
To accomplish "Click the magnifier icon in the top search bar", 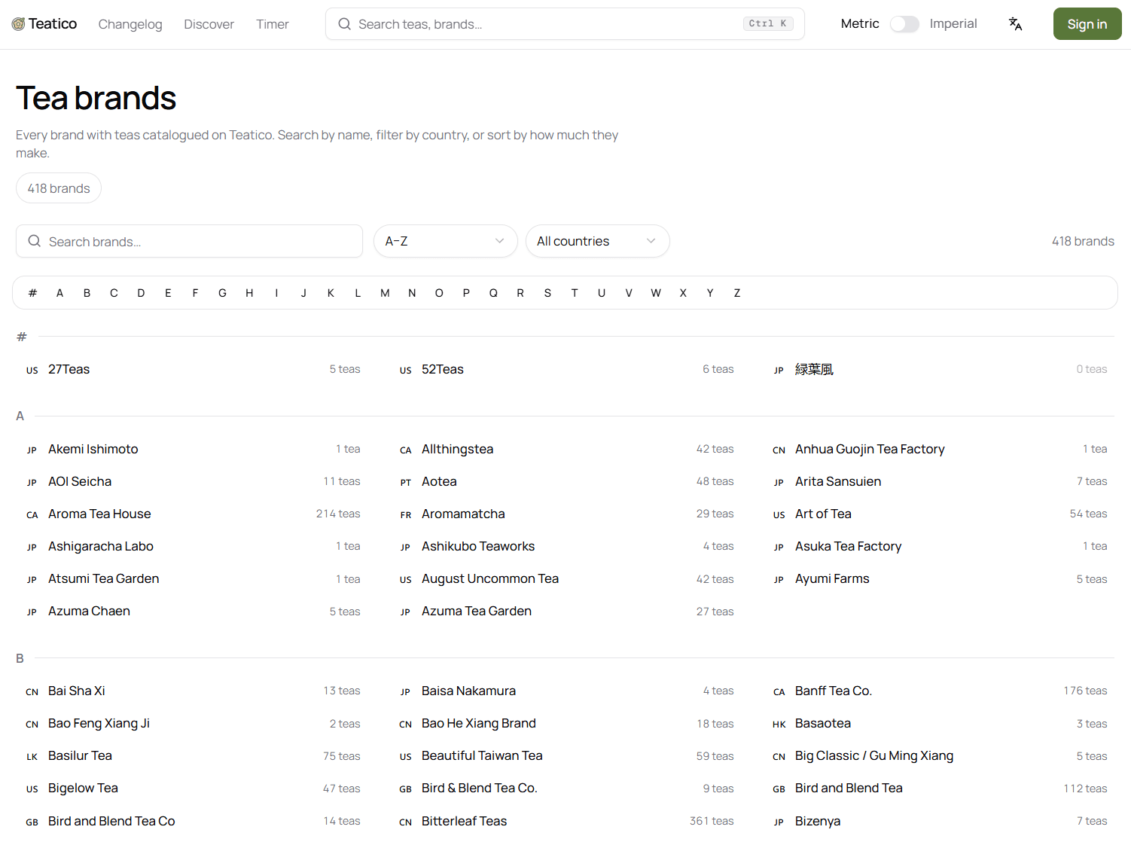I will (x=345, y=24).
